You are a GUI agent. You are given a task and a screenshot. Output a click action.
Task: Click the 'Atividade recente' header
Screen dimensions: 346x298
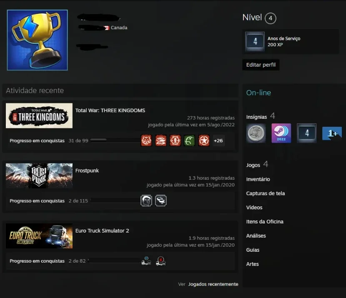[x=35, y=90]
